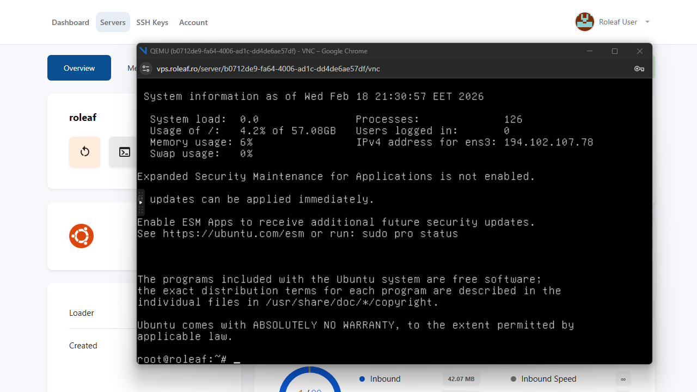Image resolution: width=697 pixels, height=392 pixels.
Task: Click the Inbound Speed legend label
Action: pyautogui.click(x=548, y=379)
